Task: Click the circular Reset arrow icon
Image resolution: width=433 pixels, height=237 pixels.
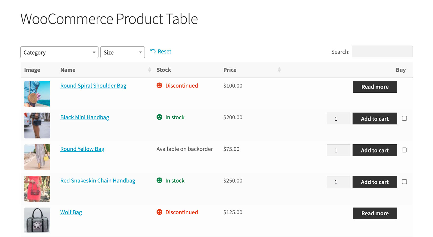Action: [x=153, y=51]
